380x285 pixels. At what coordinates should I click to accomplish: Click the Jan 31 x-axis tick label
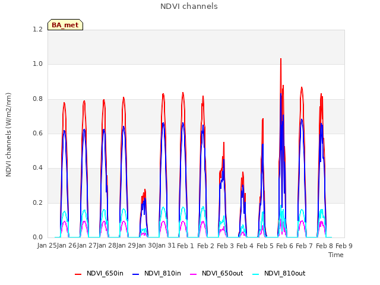click(x=166, y=245)
